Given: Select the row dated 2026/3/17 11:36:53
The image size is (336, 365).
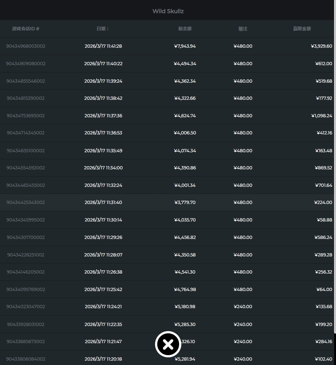Looking at the screenshot, I should (x=103, y=133).
